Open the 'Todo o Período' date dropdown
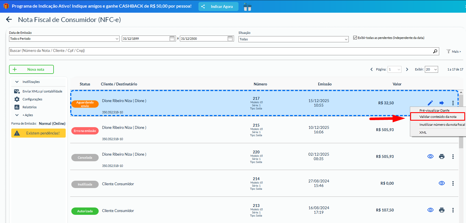466x223 pixels. coord(64,39)
